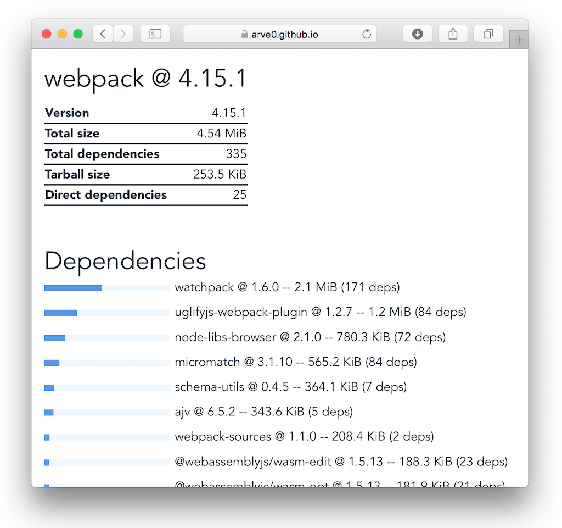
Task: Open ajv @ 6.5.2 dependency
Action: tap(264, 412)
